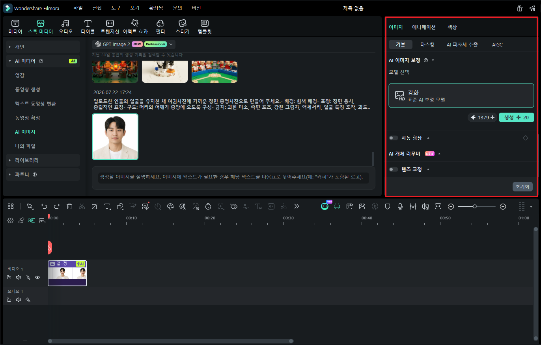Click the Text tool icon in timeline toolbar
541x345 pixels.
click(x=107, y=206)
